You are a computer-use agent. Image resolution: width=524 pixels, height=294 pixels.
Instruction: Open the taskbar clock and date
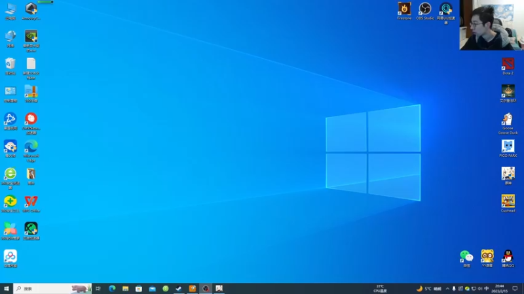point(499,289)
